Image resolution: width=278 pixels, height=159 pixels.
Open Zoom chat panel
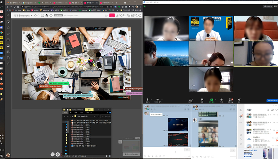click(202, 101)
